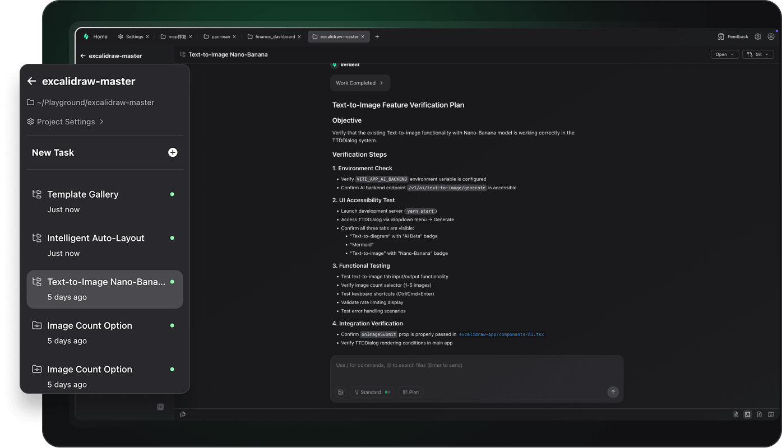This screenshot has height=448, width=782.
Task: Open the Git dropdown menu
Action: pyautogui.click(x=758, y=54)
